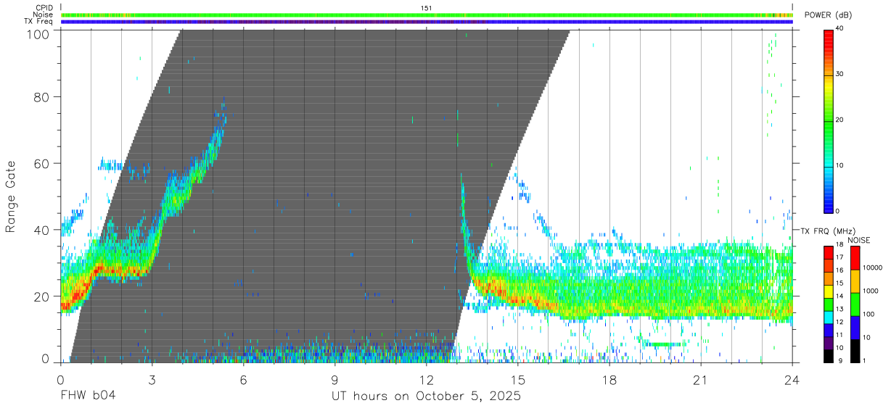Click the TX Freq row label
The image size is (891, 411).
38,22
